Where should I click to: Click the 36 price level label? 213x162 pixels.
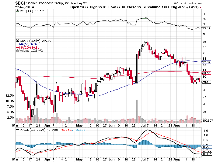[204, 42]
